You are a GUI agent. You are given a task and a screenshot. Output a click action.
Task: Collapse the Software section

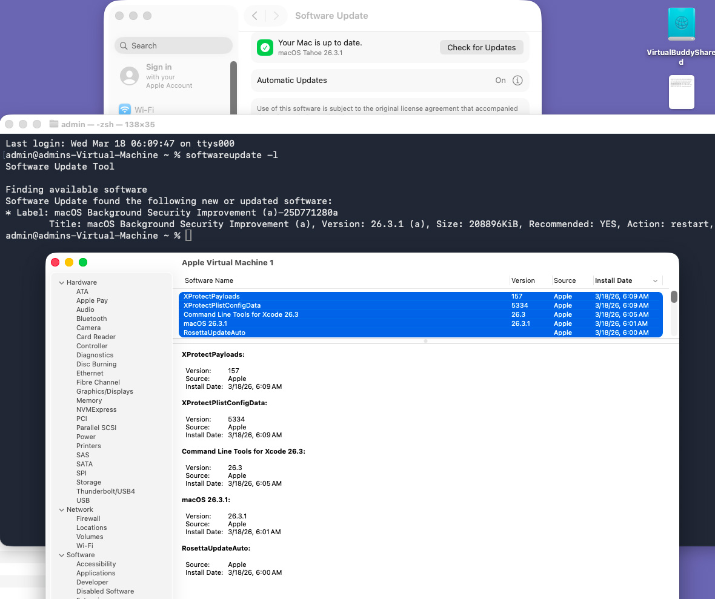click(62, 555)
